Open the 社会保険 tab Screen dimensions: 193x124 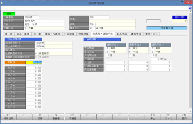point(69,34)
